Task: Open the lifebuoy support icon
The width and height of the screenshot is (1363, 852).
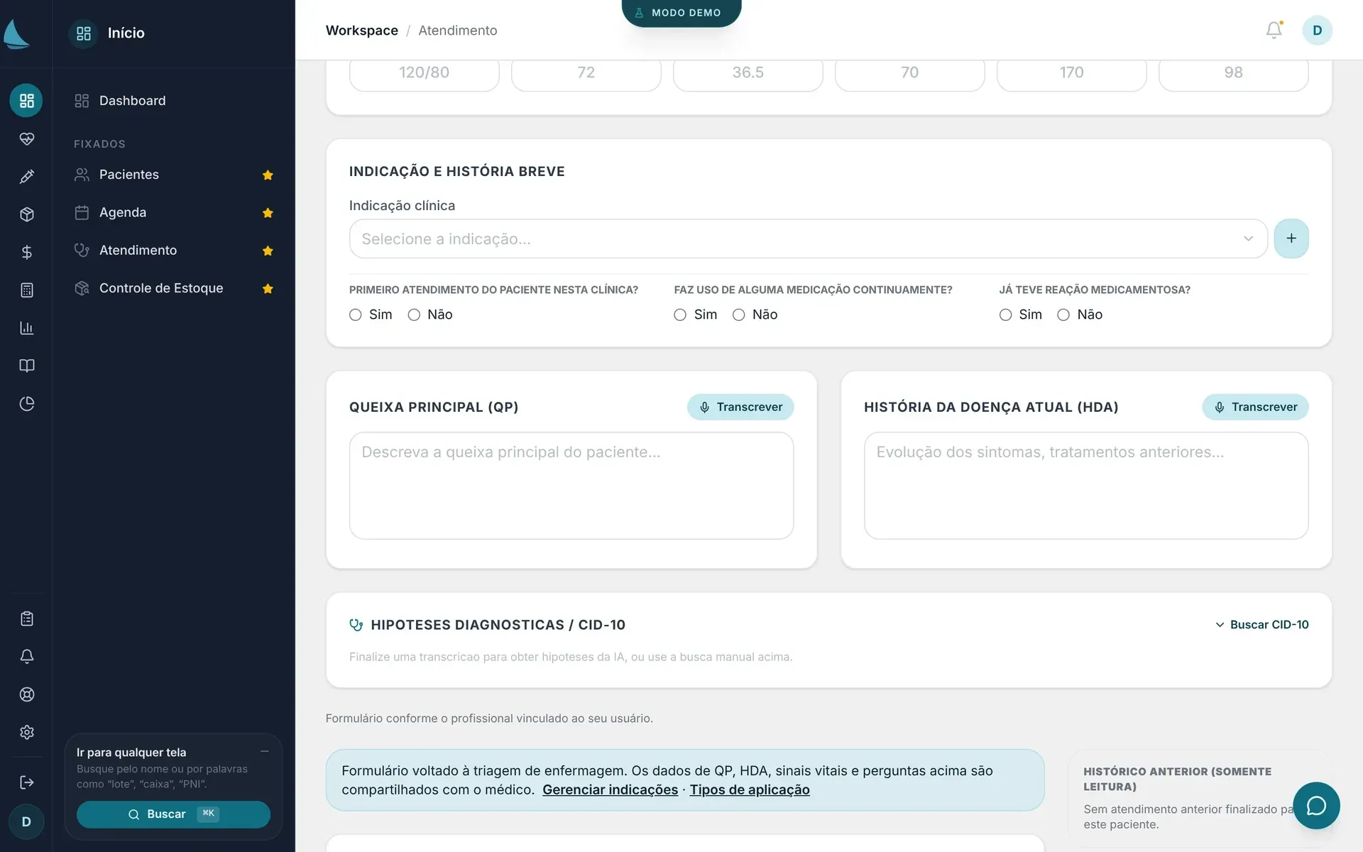Action: [26, 694]
